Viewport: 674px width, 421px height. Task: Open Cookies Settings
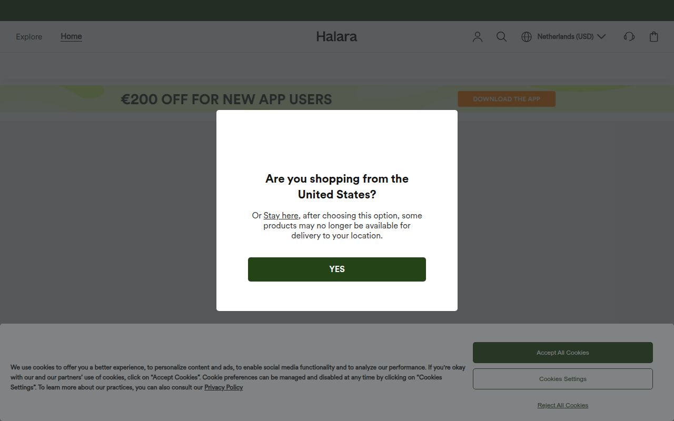[x=563, y=379]
